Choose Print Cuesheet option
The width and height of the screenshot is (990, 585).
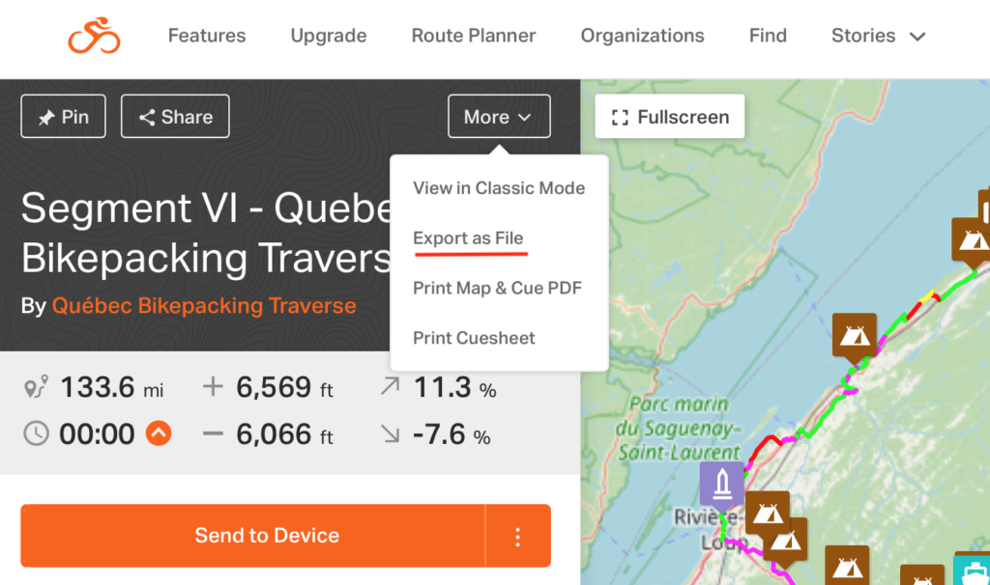tap(474, 338)
